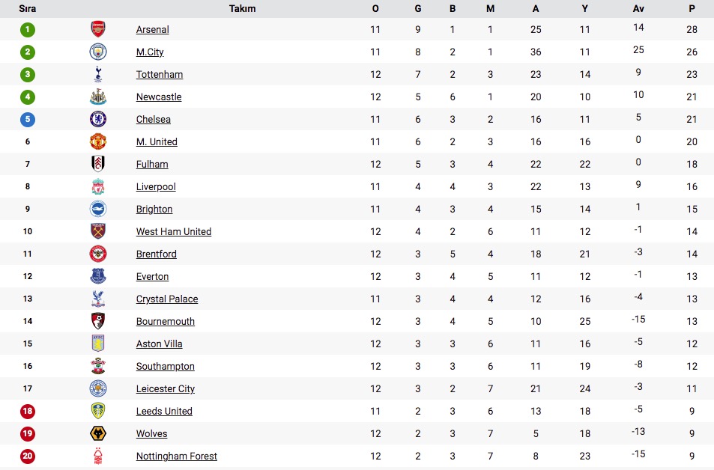Click the green rank 1 badge
This screenshot has width=714, height=470.
(27, 30)
